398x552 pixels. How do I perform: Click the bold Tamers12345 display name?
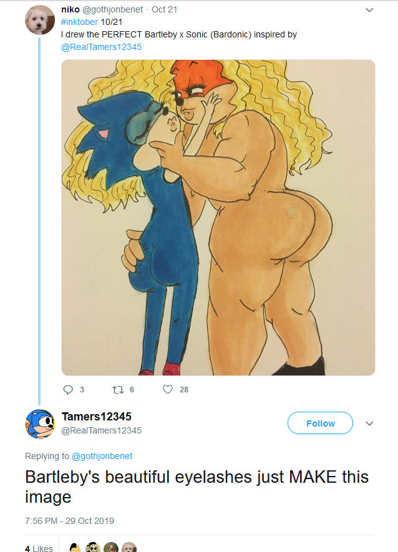click(x=96, y=417)
